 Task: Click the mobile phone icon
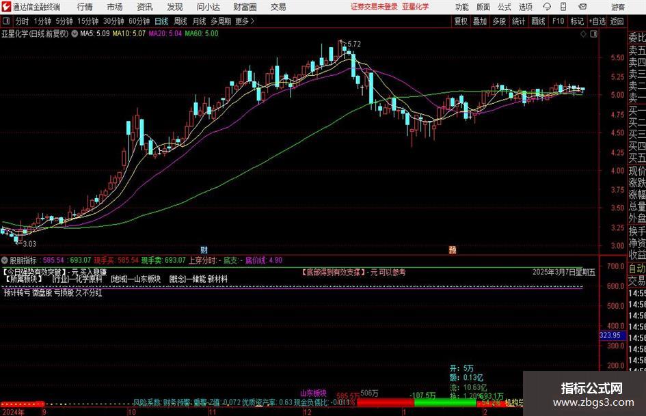[x=563, y=7]
